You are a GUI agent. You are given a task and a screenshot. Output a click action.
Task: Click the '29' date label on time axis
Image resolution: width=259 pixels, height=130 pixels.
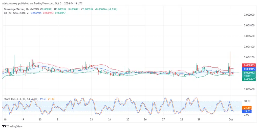click(x=199, y=120)
